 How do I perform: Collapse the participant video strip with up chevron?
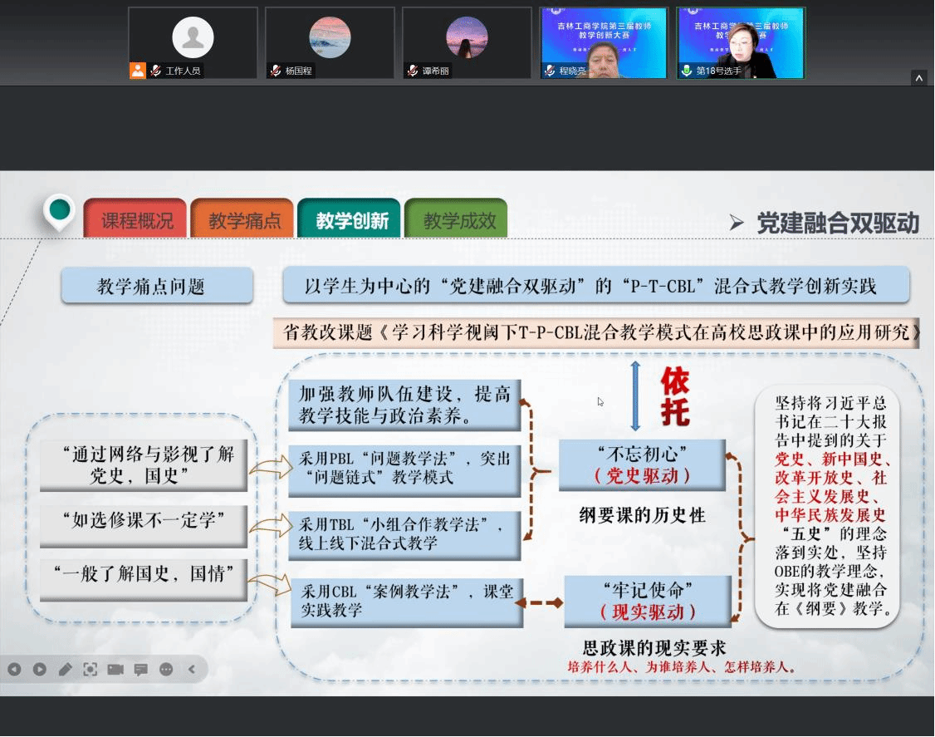[x=918, y=78]
